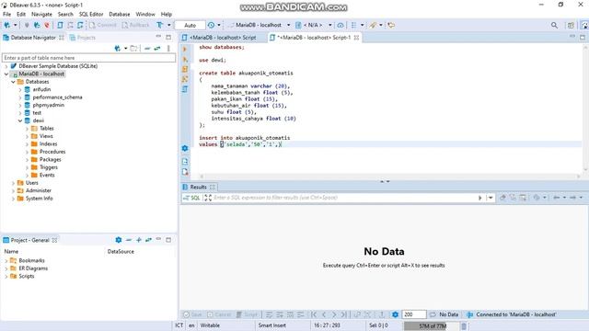Expand the Tables folder under dewi
The image size is (589, 331).
pyautogui.click(x=27, y=129)
